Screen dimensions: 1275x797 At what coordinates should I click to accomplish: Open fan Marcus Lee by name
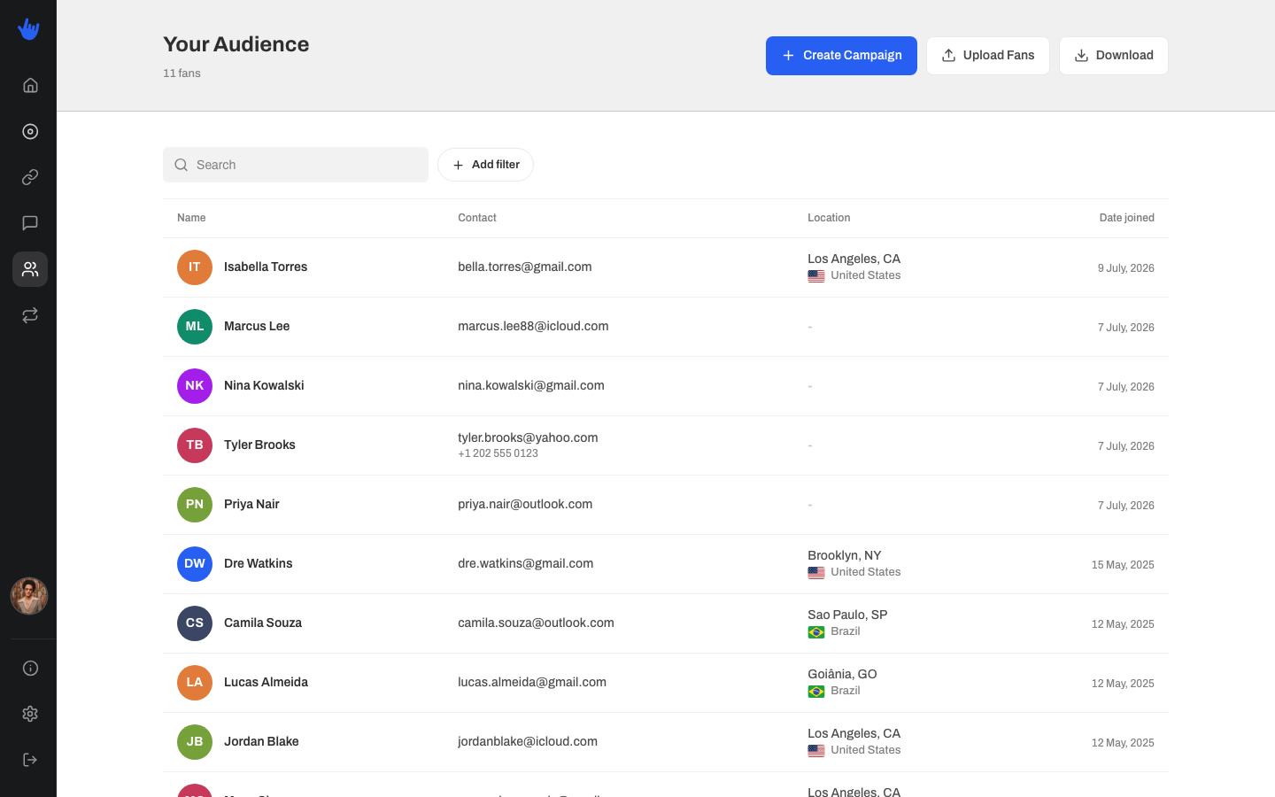click(257, 327)
